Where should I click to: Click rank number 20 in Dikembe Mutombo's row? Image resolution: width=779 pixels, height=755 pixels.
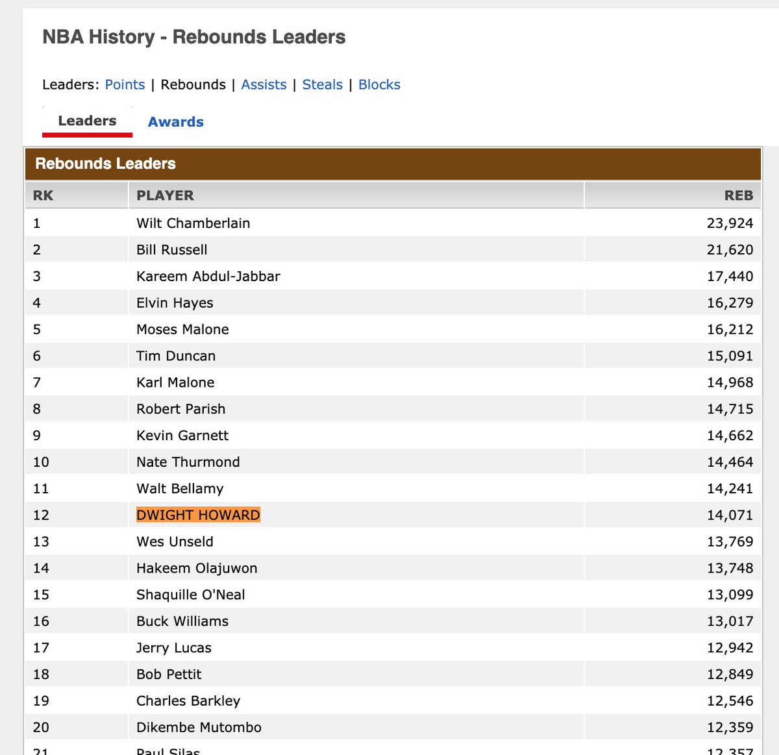41,728
